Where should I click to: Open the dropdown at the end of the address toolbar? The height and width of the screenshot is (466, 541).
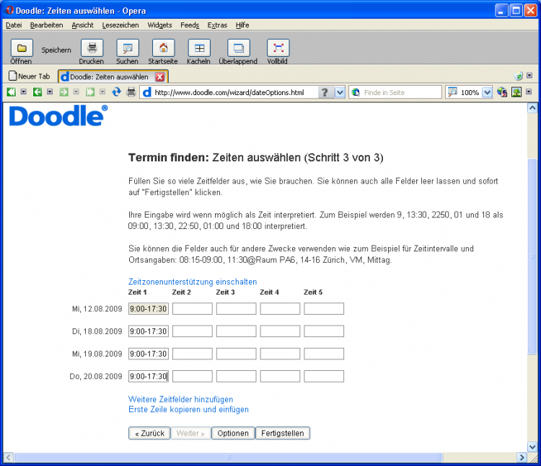(x=529, y=91)
